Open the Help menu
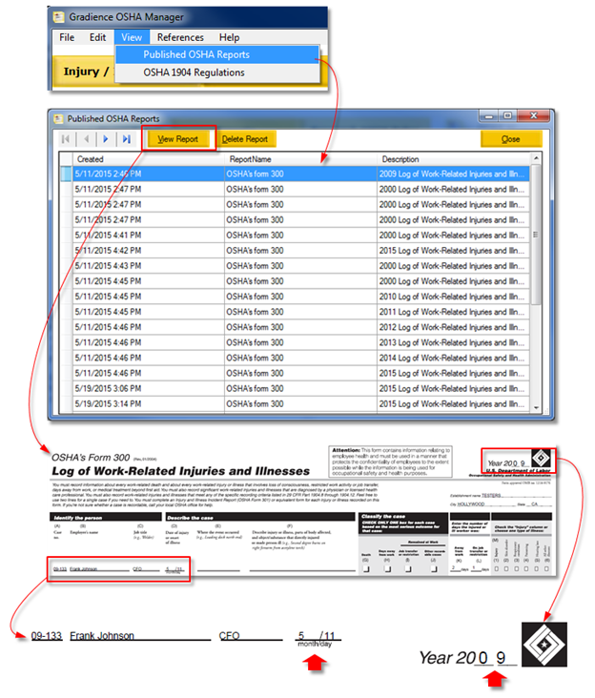 [x=229, y=37]
